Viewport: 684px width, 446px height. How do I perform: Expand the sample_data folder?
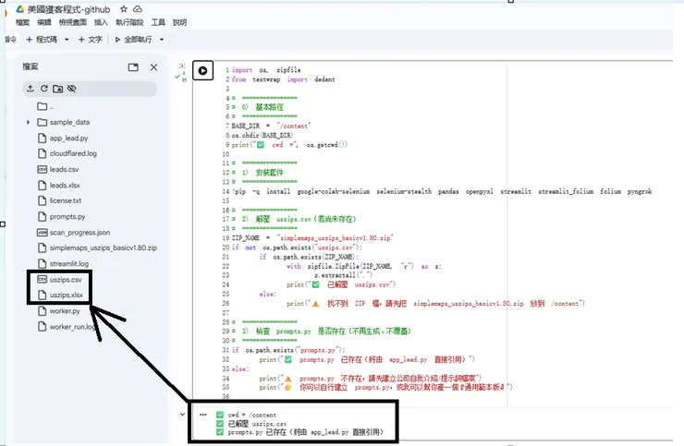click(29, 122)
